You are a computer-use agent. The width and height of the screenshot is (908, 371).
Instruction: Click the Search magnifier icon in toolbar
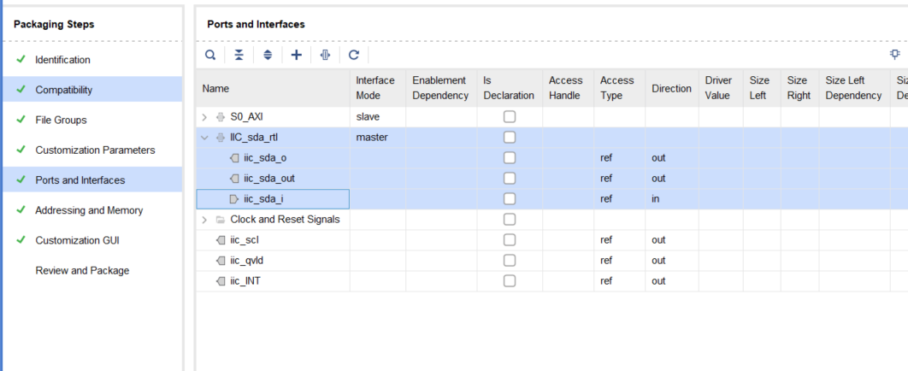(x=210, y=55)
